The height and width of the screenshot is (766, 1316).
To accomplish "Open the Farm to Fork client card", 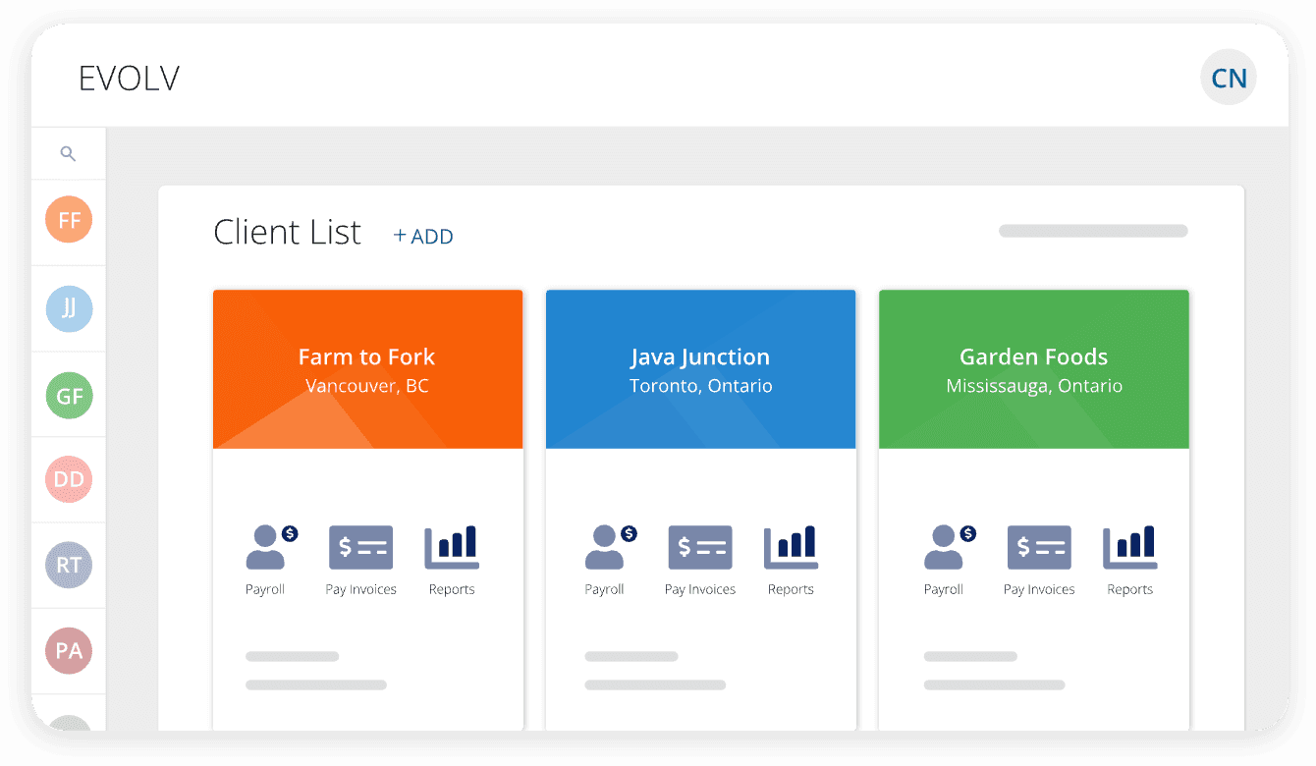I will point(367,369).
